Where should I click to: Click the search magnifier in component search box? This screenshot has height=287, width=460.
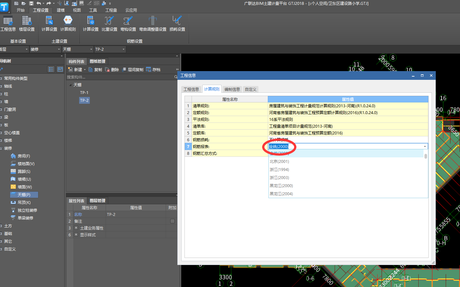[176, 77]
